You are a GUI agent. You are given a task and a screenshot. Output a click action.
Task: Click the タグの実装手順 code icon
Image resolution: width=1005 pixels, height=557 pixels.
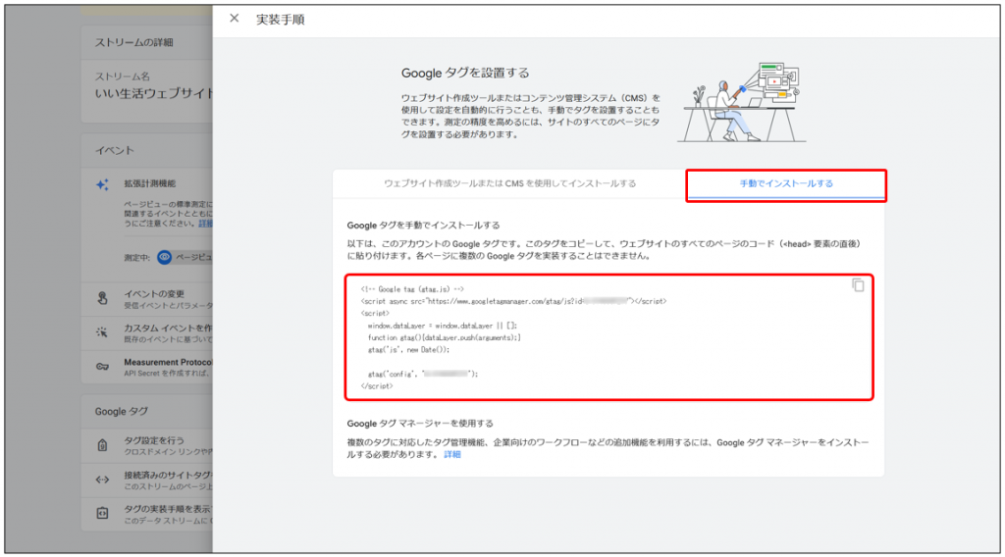[x=102, y=513]
